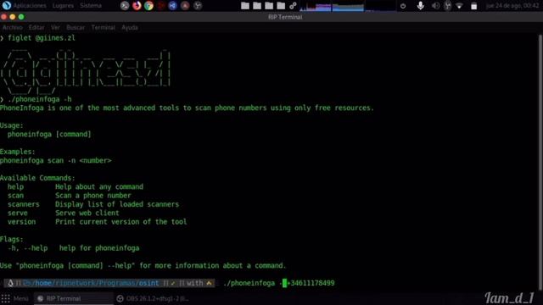Click the ./phoneinfoga command at prompt
The image size is (543, 305).
249,283
